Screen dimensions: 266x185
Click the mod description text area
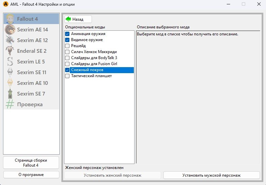[x=198, y=97]
